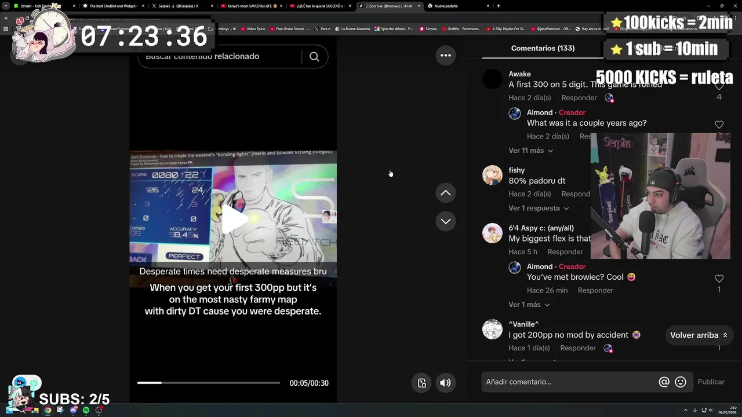Open 'Spin the Wheel' bookmark

(394, 28)
